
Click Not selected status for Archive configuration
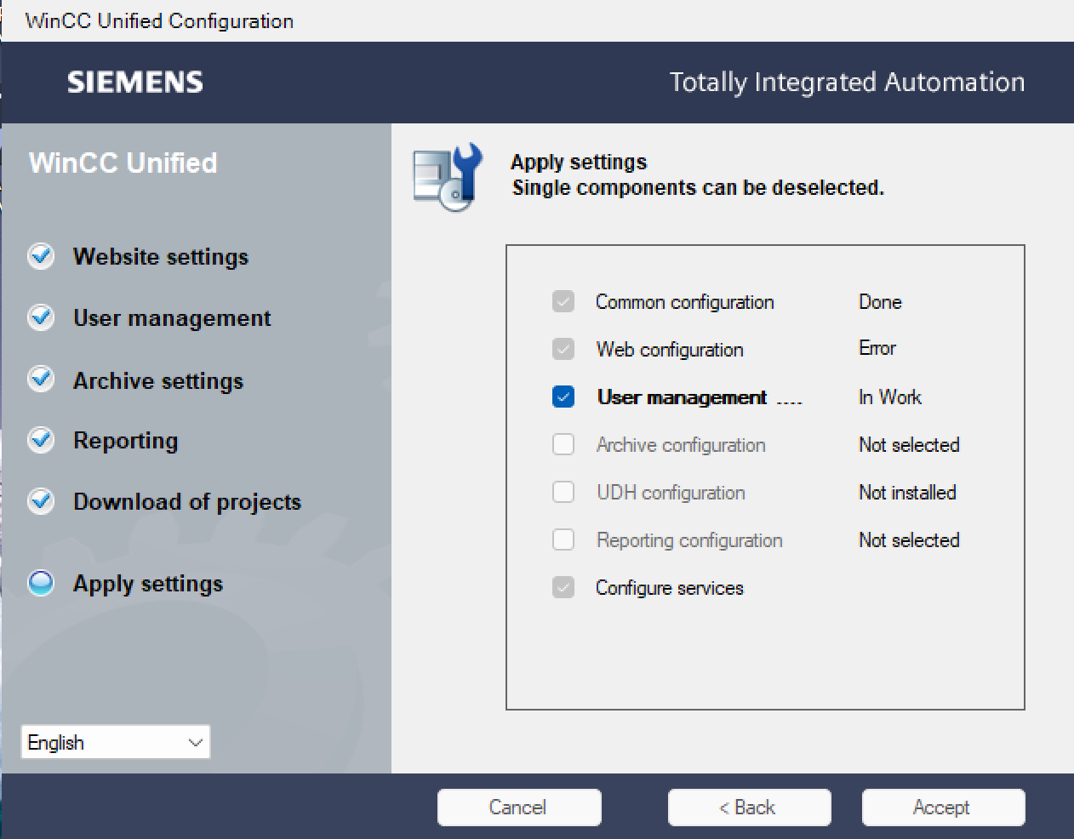909,445
